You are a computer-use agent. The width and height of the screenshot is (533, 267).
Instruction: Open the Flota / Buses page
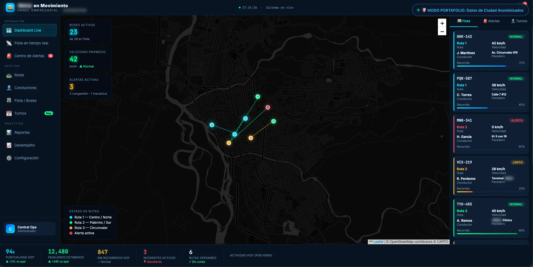29,100
